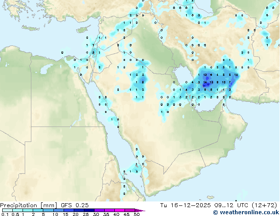
Task: Click the '8' value right of 13
Action: coord(217,82)
